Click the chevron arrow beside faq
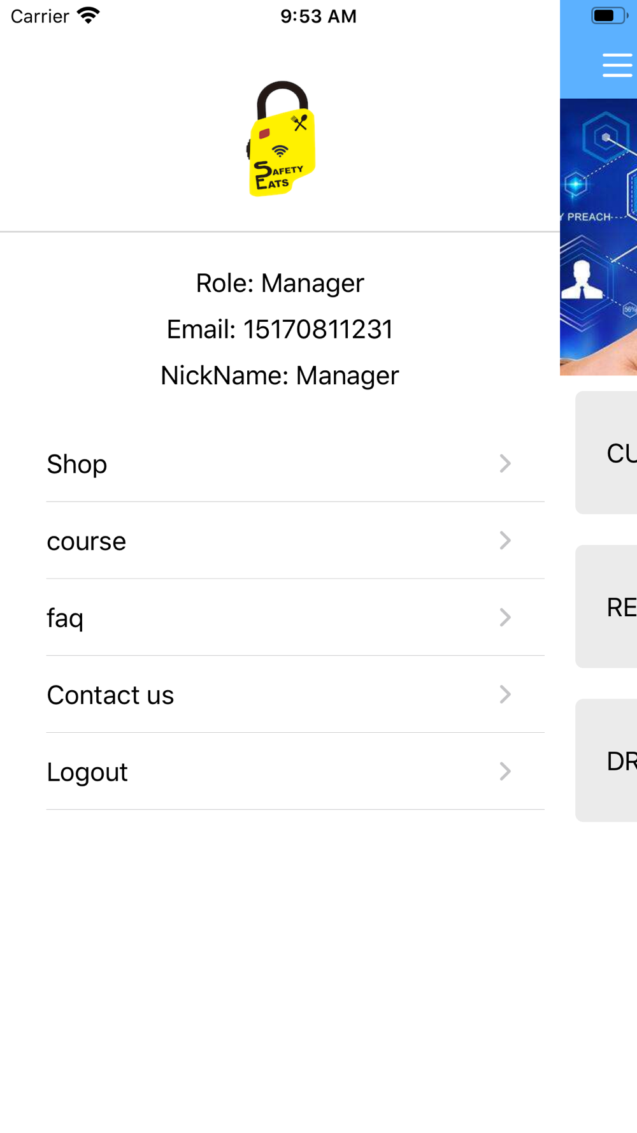Screen dimensions: 637x1133 pyautogui.click(x=505, y=617)
